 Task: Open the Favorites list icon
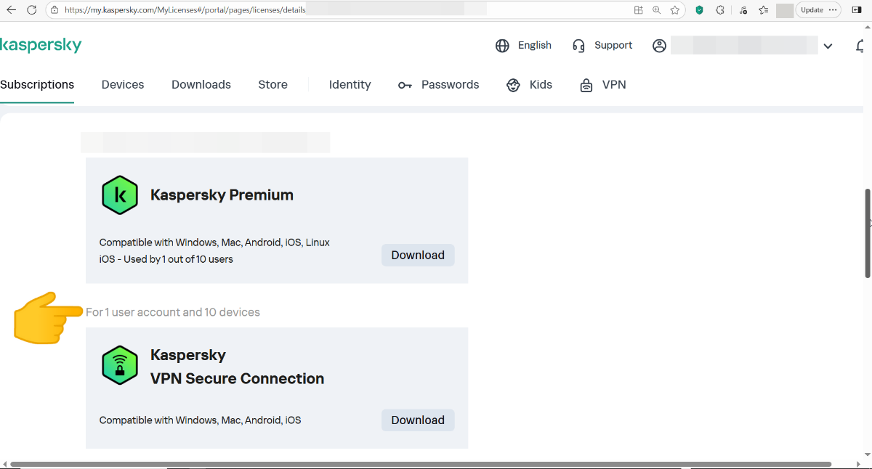click(763, 10)
